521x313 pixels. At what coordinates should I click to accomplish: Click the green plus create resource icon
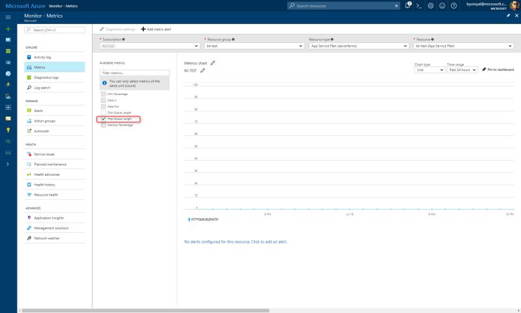click(8, 29)
